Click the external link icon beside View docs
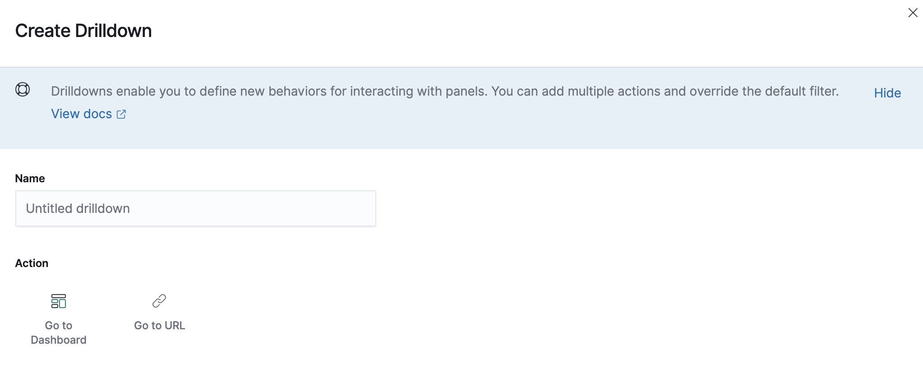Screen dimensions: 923x378 pyautogui.click(x=121, y=114)
